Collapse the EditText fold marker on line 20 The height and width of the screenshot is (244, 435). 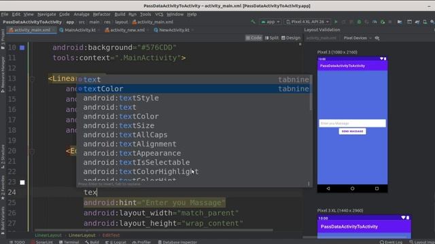(x=32, y=151)
